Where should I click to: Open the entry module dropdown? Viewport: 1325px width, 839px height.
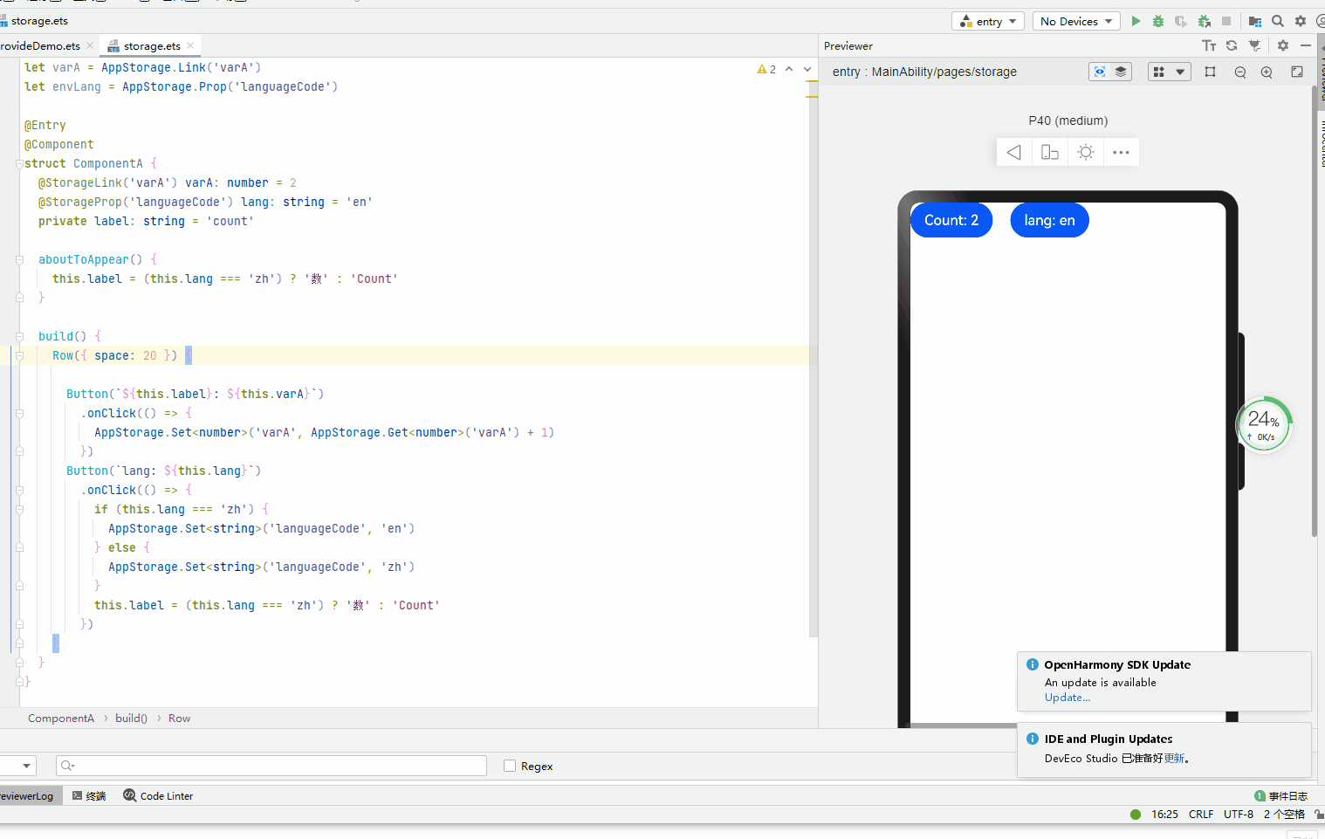[x=988, y=21]
